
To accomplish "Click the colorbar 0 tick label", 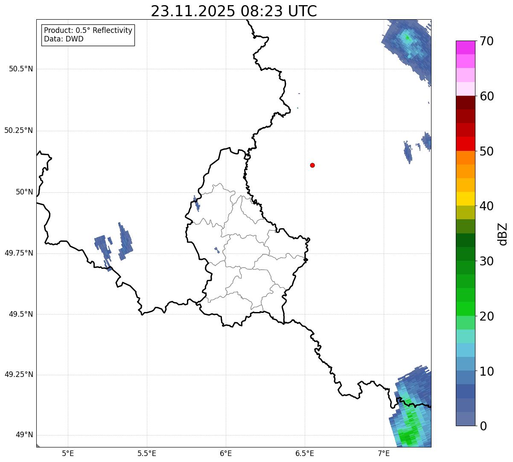I will [483, 426].
